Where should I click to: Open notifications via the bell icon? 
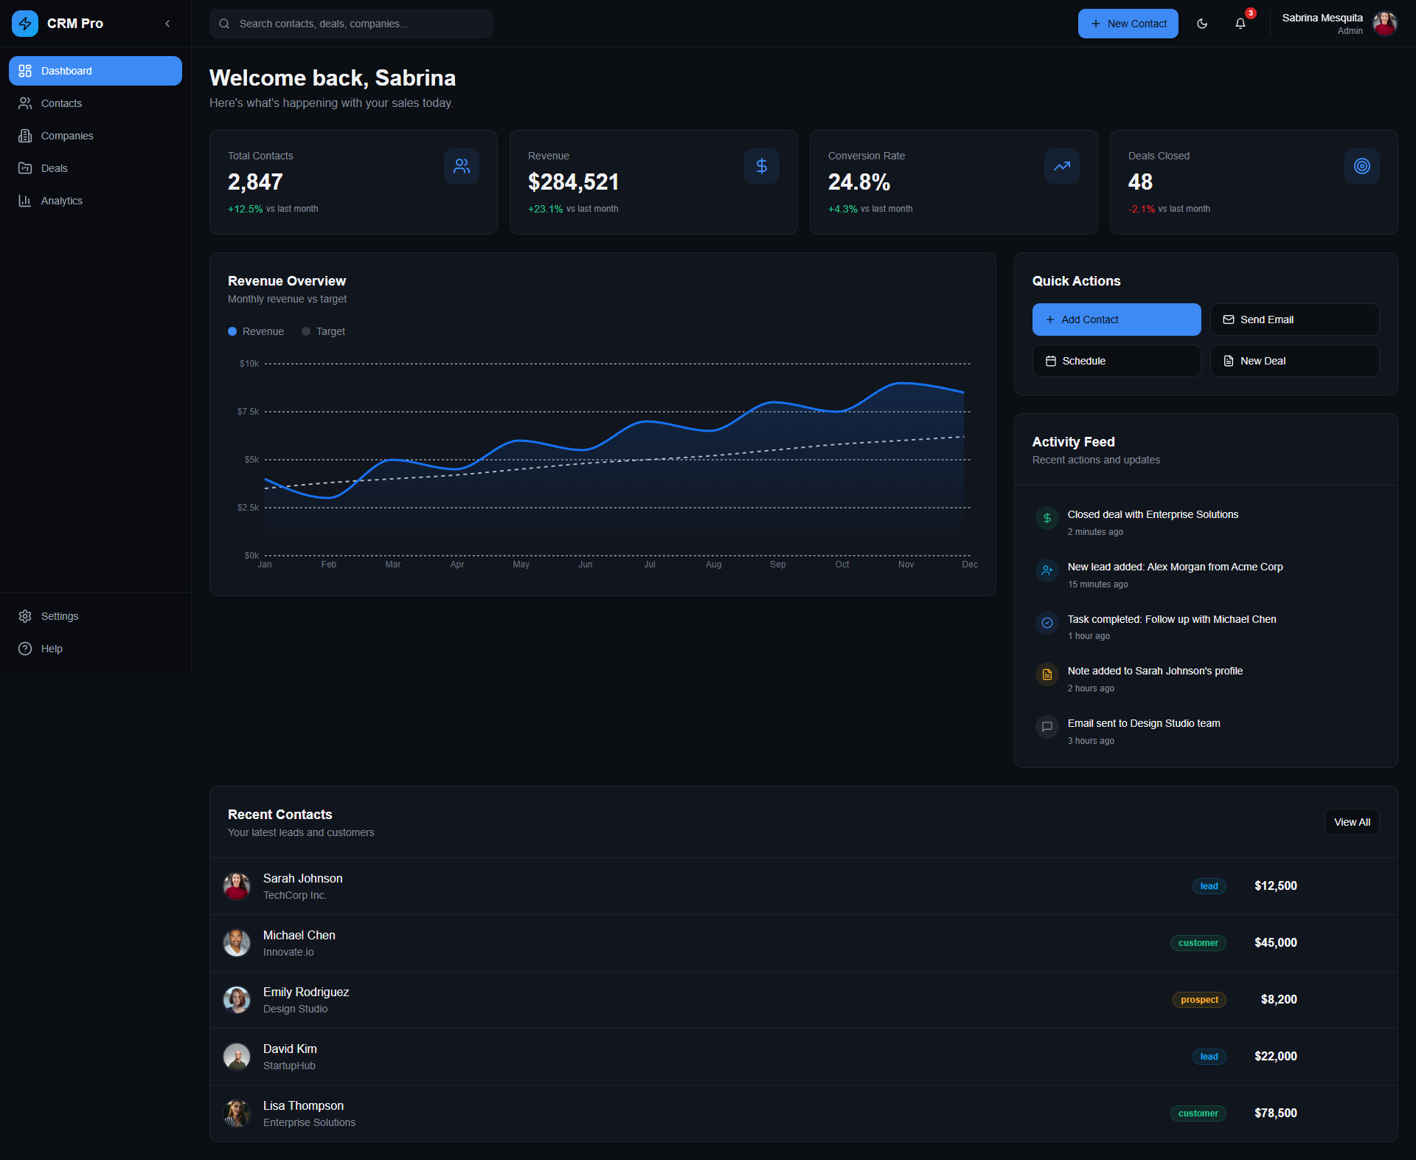pyautogui.click(x=1240, y=24)
